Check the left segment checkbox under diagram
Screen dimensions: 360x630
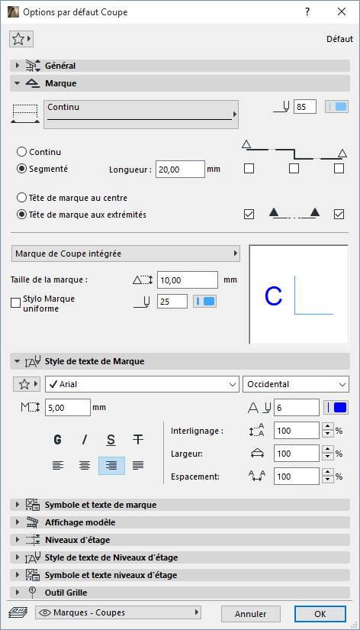coord(249,168)
